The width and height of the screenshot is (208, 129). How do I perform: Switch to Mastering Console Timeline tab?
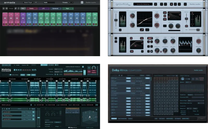[44, 65]
